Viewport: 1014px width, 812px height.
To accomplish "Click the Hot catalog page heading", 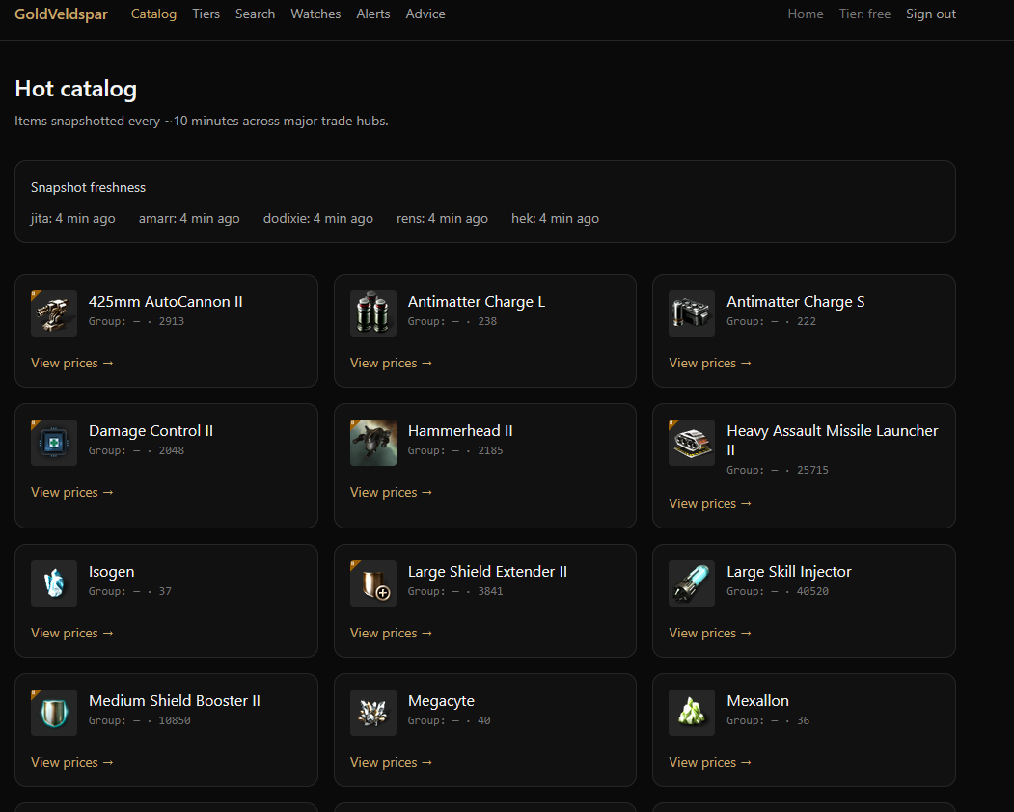I will [75, 90].
